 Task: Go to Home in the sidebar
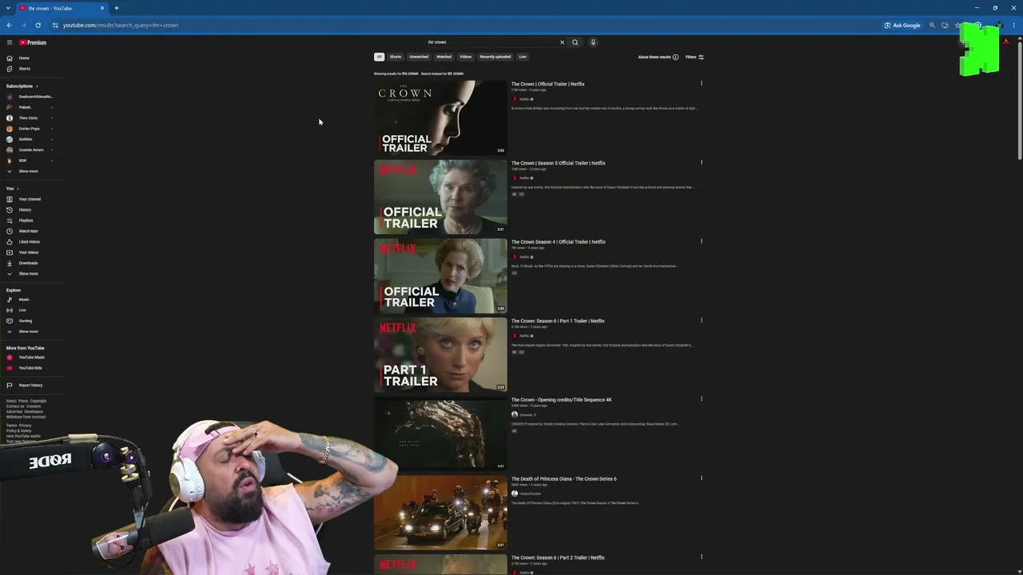pyautogui.click(x=24, y=58)
